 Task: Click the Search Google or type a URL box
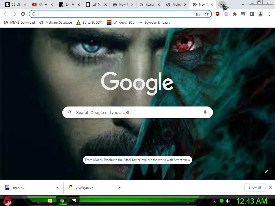pyautogui.click(x=137, y=112)
